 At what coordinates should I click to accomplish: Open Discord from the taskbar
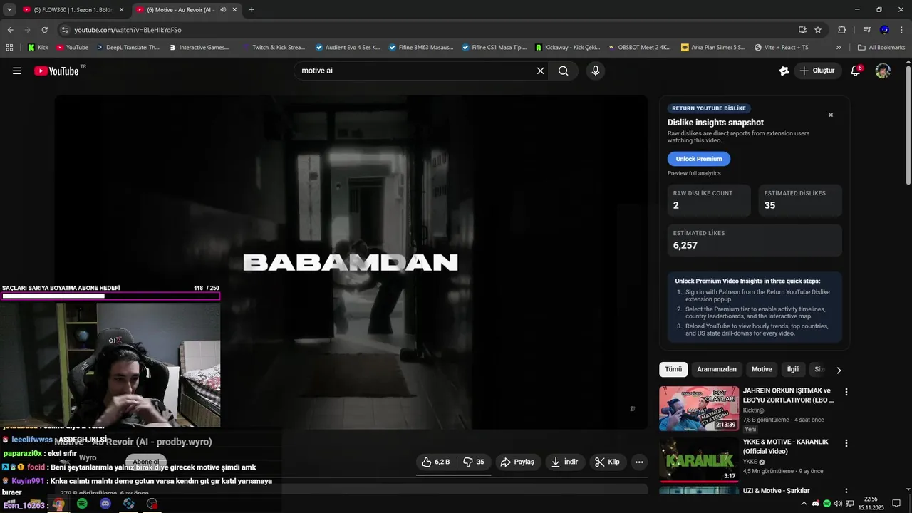[105, 504]
